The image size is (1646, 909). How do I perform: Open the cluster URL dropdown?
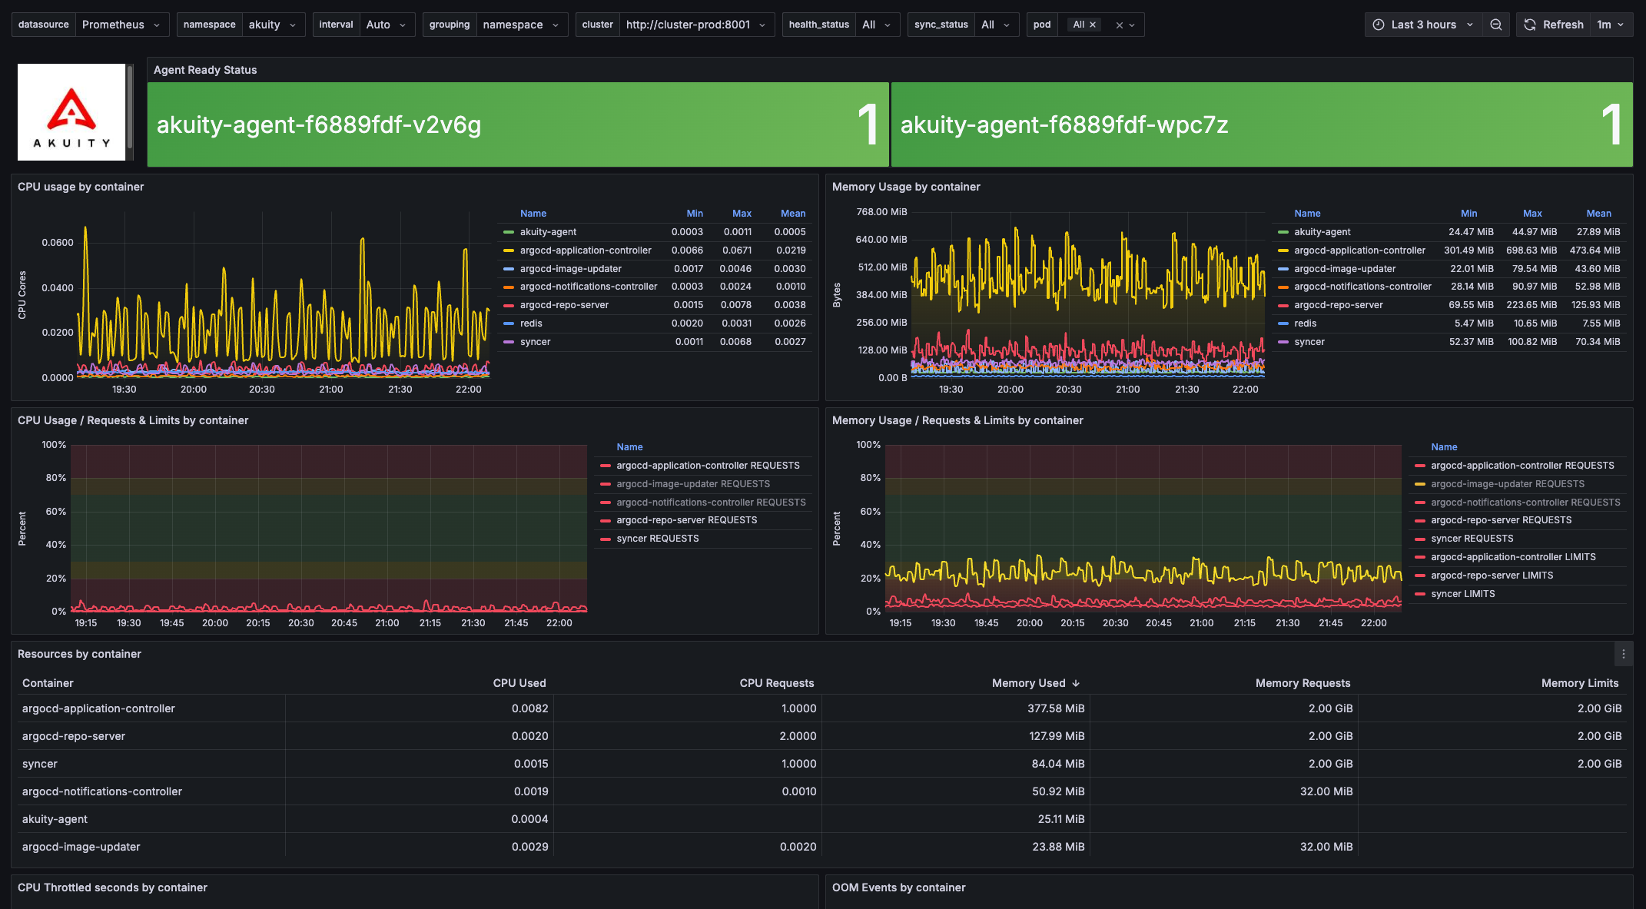tap(696, 25)
